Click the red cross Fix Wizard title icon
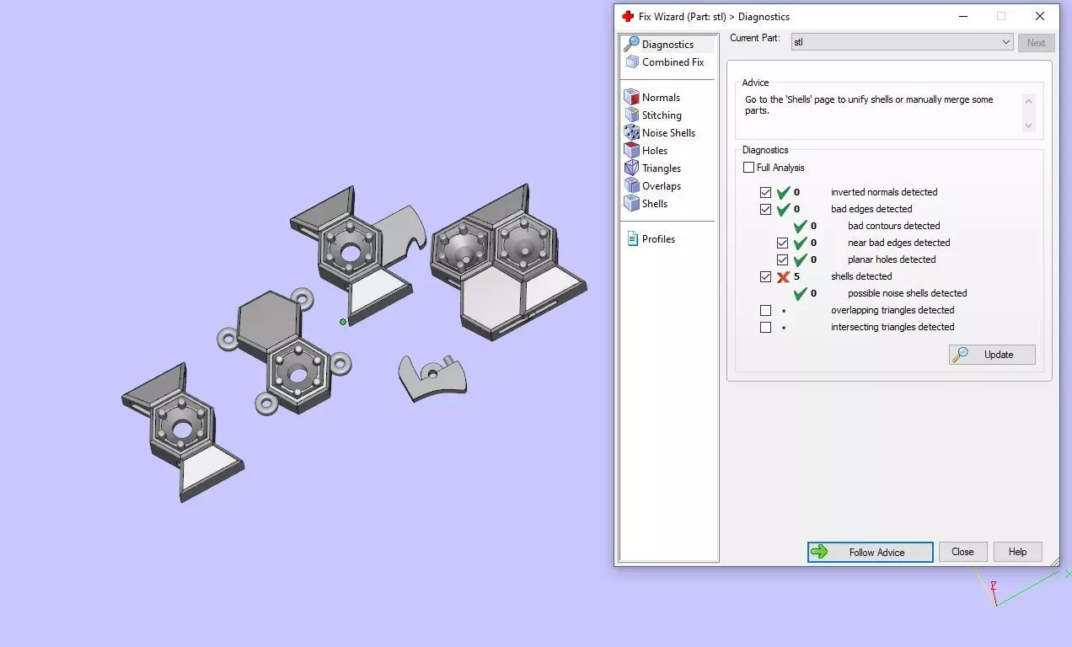 (628, 16)
